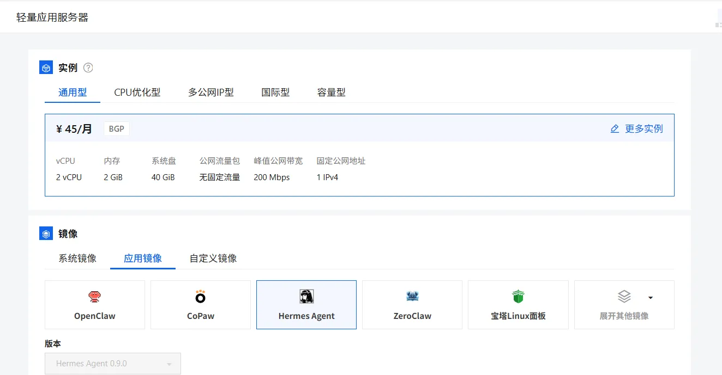722x375 pixels.
Task: Open the 自定义镜像 tab
Action: coord(213,259)
